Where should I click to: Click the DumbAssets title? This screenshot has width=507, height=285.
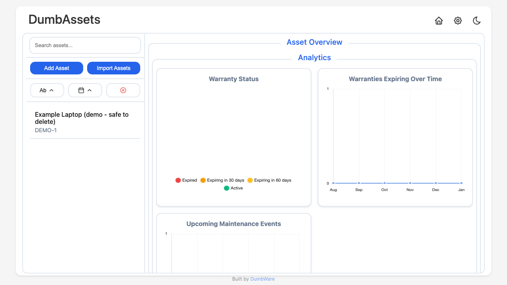pyautogui.click(x=65, y=19)
